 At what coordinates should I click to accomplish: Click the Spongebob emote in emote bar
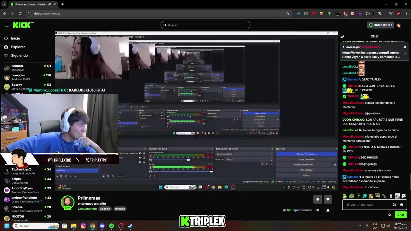(378, 196)
